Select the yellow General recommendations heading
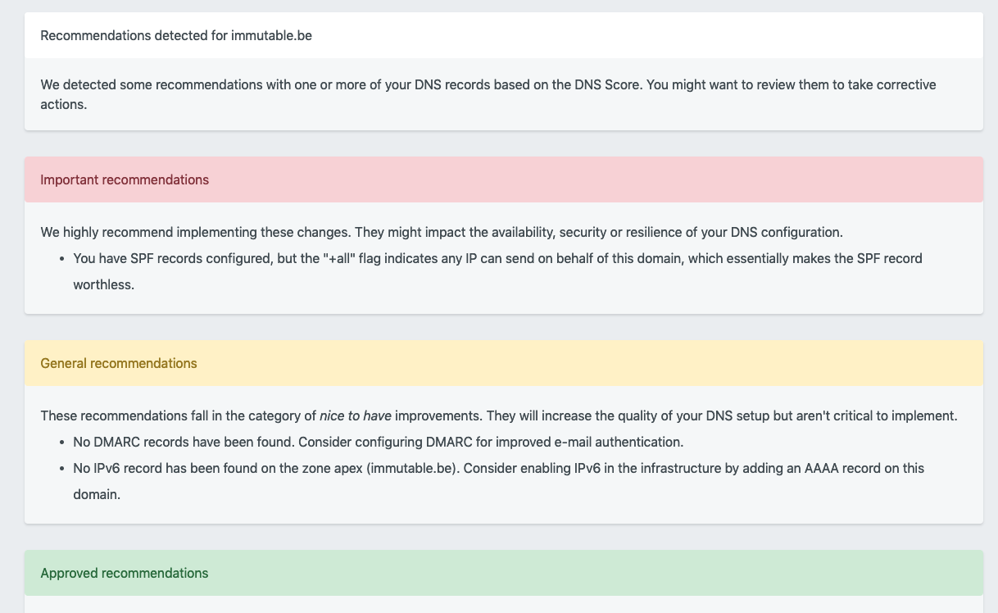 [x=119, y=364]
